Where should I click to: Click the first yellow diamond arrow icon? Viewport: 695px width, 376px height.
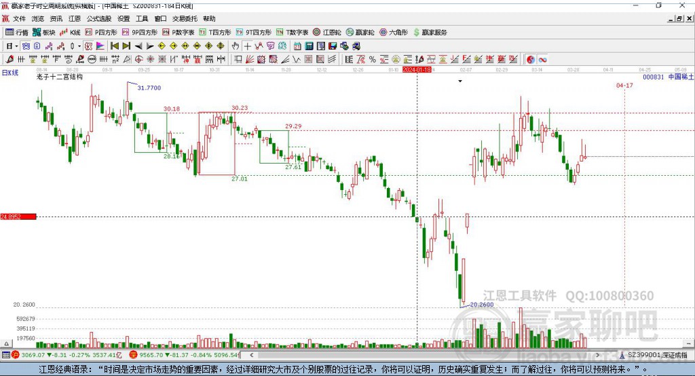(162, 46)
